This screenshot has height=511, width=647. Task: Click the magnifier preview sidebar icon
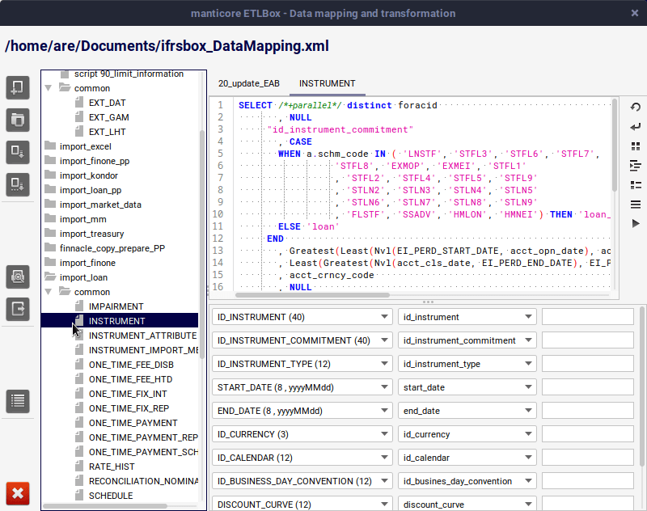point(18,277)
